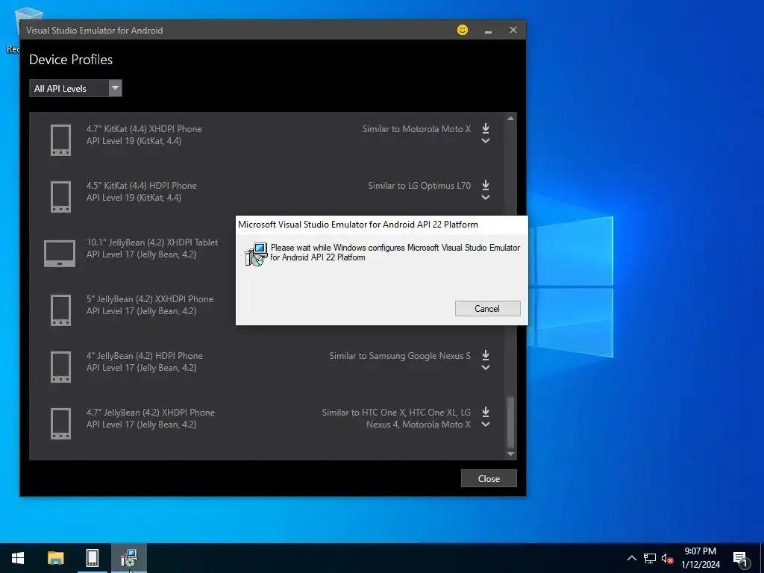Cancel the API 22 Platform configuration
The image size is (764, 573).
click(487, 308)
